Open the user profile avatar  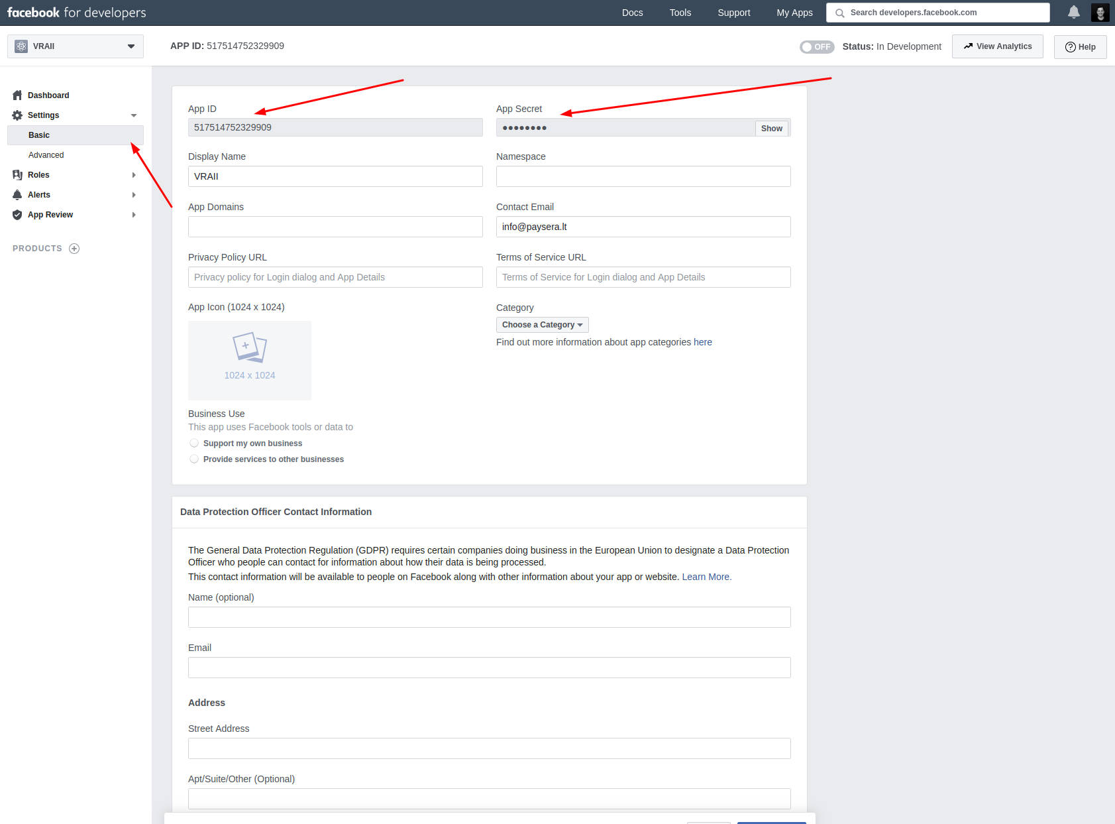click(x=1100, y=13)
